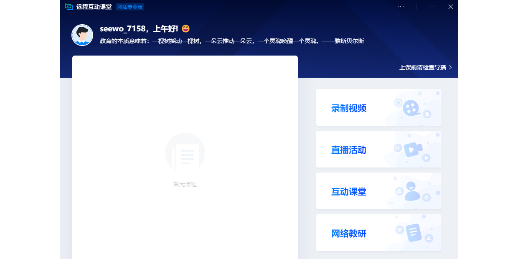Click the 暂无课程 empty state text
The image size is (518, 259).
point(185,184)
